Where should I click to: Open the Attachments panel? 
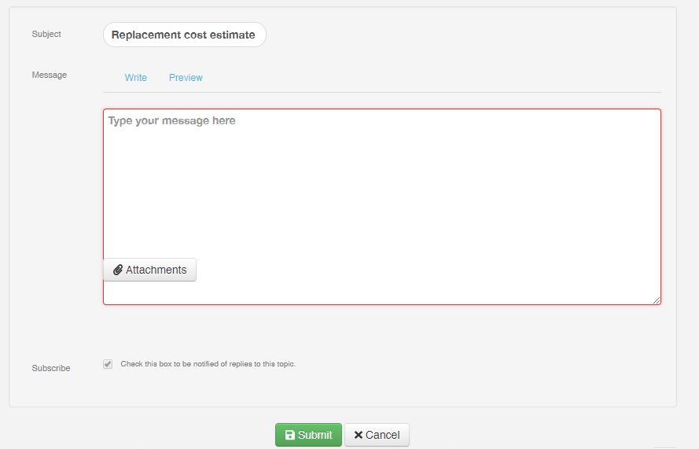click(149, 270)
